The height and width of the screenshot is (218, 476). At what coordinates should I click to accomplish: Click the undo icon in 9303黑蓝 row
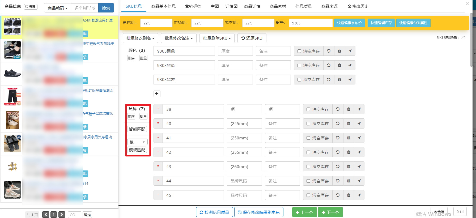pyautogui.click(x=329, y=65)
